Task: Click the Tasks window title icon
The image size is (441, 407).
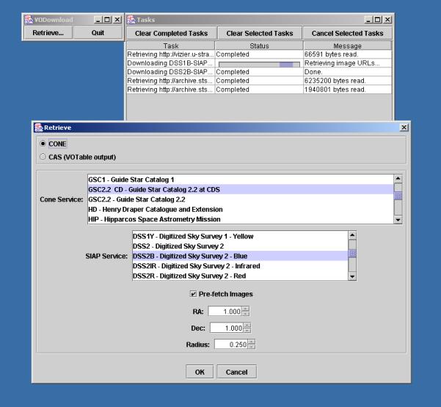Action: [x=132, y=18]
